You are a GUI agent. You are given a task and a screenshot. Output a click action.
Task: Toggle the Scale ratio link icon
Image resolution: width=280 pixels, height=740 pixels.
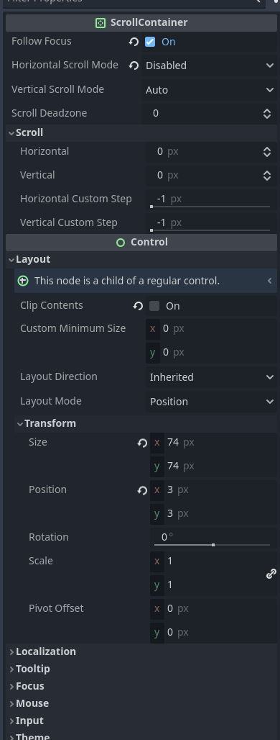271,574
